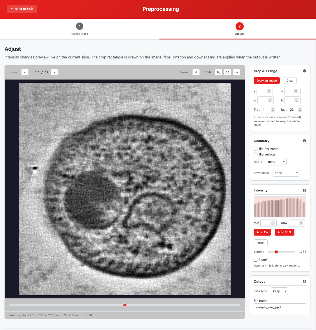Click the y crop value stepper
This screenshot has width=316, height=330.
click(x=296, y=91)
